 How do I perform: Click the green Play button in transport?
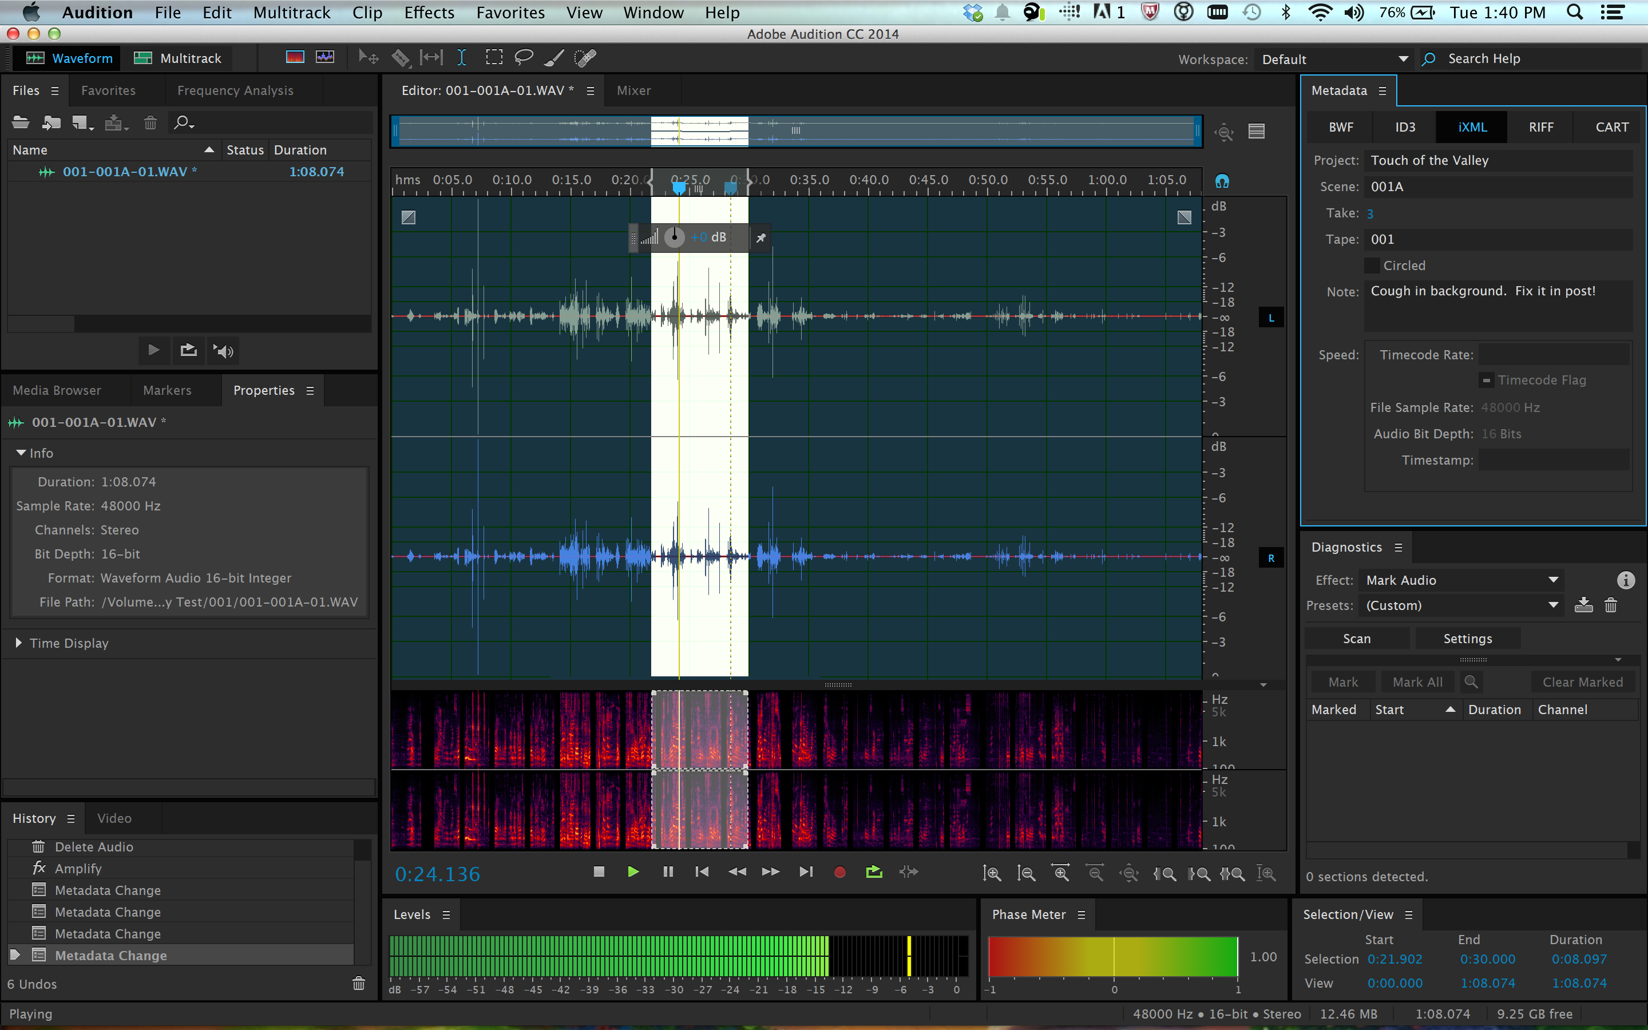[633, 872]
